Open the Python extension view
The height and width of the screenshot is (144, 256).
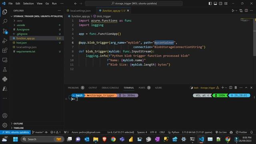coord(5,79)
